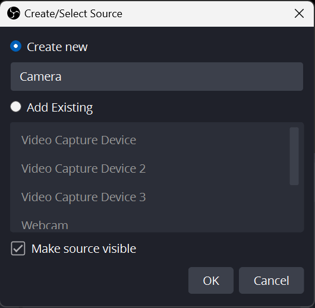The width and height of the screenshot is (315, 308).
Task: Choose Video Capture Device from existing list
Action: pyautogui.click(x=150, y=140)
